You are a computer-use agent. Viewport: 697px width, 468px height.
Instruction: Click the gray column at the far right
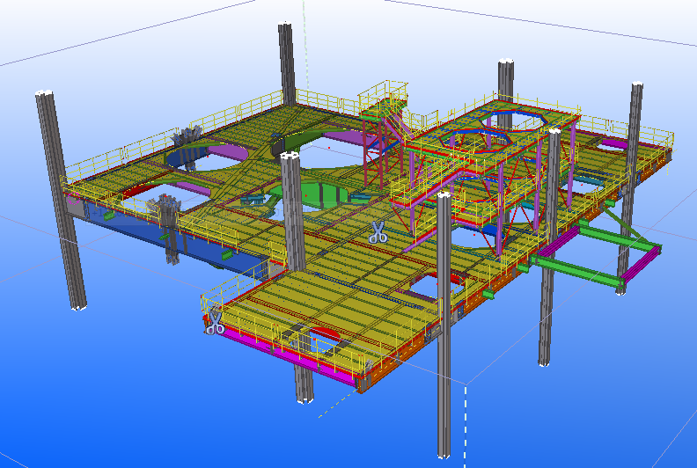coord(632,185)
